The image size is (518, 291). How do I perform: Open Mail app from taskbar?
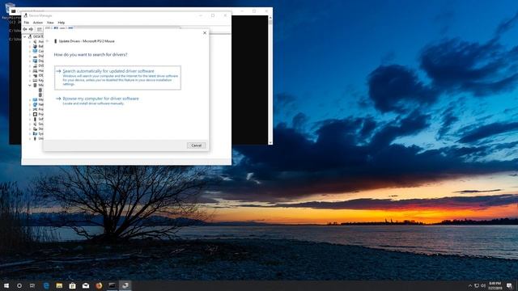(86, 285)
